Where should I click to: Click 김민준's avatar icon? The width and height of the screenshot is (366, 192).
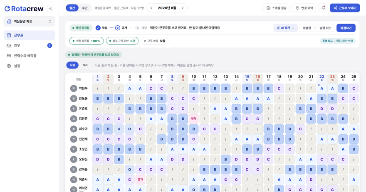tap(74, 119)
